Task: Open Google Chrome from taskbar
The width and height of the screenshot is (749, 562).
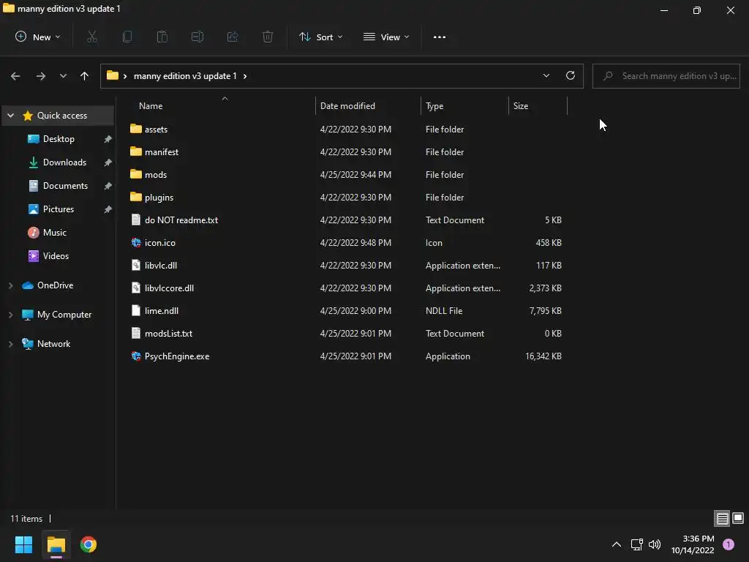Action: 88,544
